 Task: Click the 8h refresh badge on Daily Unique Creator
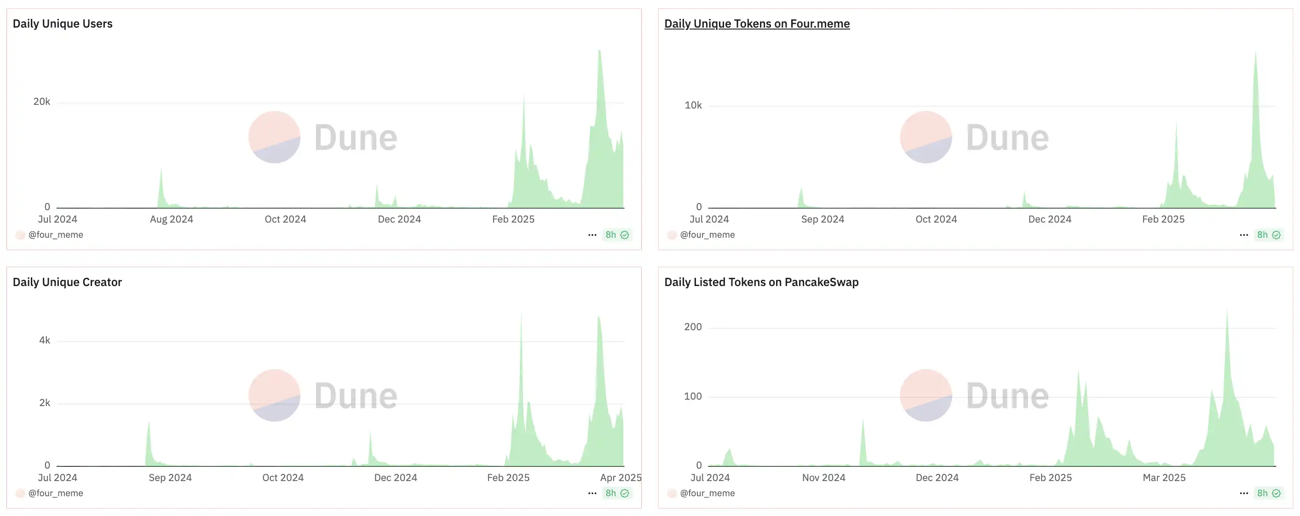(x=617, y=493)
